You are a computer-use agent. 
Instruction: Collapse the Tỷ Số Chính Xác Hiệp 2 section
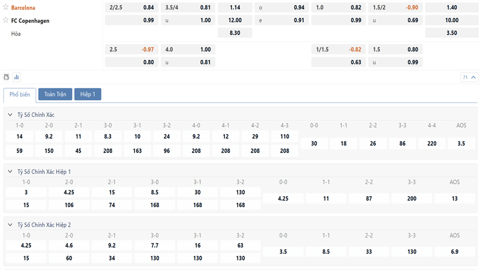pos(10,224)
